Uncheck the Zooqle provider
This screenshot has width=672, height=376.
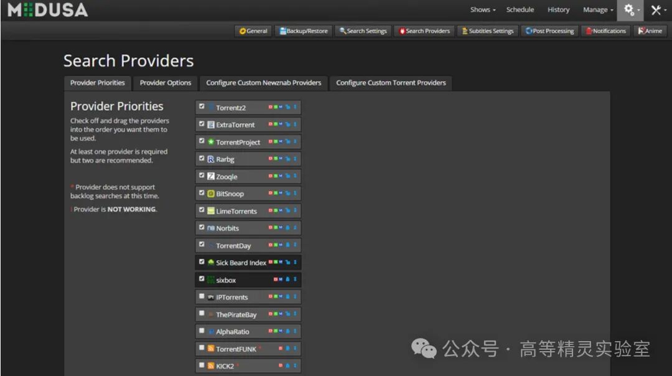(202, 176)
